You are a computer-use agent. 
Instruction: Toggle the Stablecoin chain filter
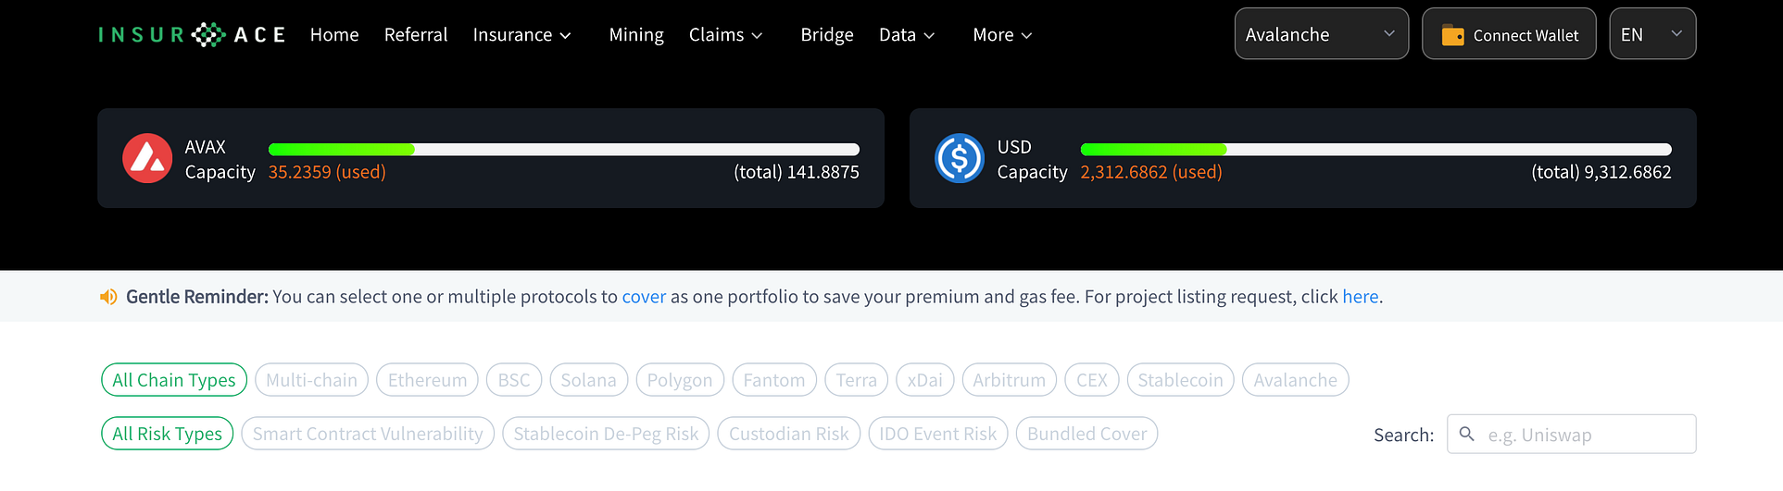pos(1181,380)
